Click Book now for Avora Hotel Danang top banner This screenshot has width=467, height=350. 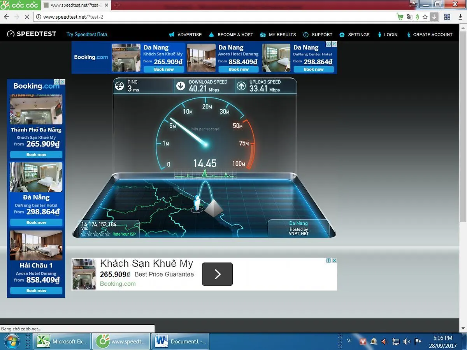tap(239, 69)
